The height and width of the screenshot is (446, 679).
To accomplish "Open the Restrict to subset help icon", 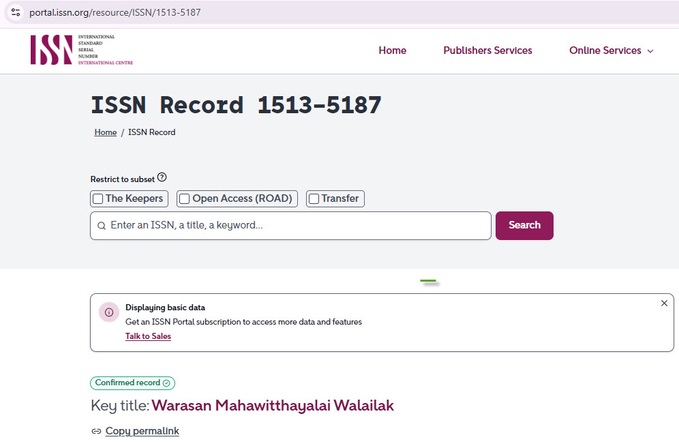I will [162, 177].
